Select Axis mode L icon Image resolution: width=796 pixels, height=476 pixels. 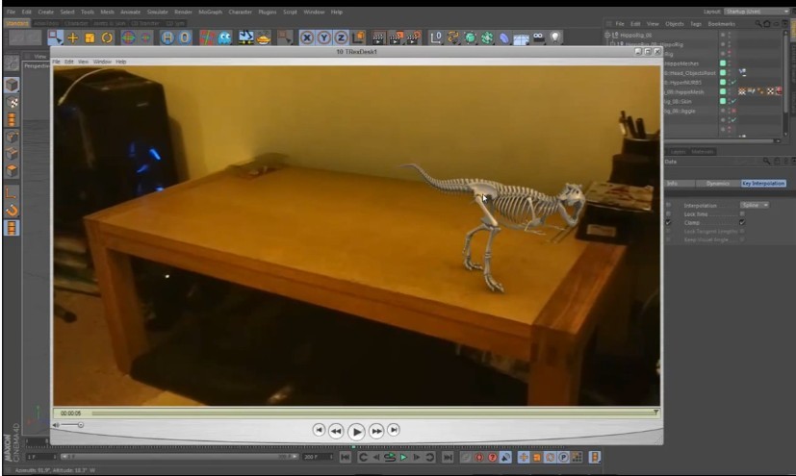(x=12, y=192)
